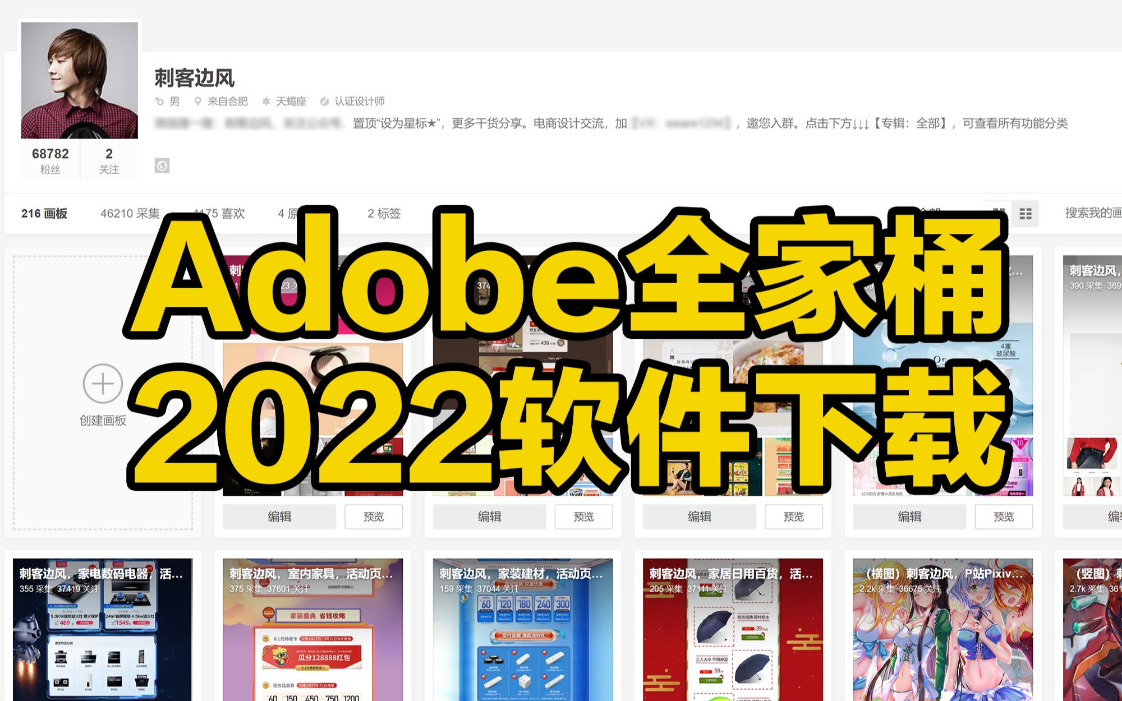Image resolution: width=1122 pixels, height=701 pixels.
Task: Click the 来自合肥 location text
Action: click(228, 102)
